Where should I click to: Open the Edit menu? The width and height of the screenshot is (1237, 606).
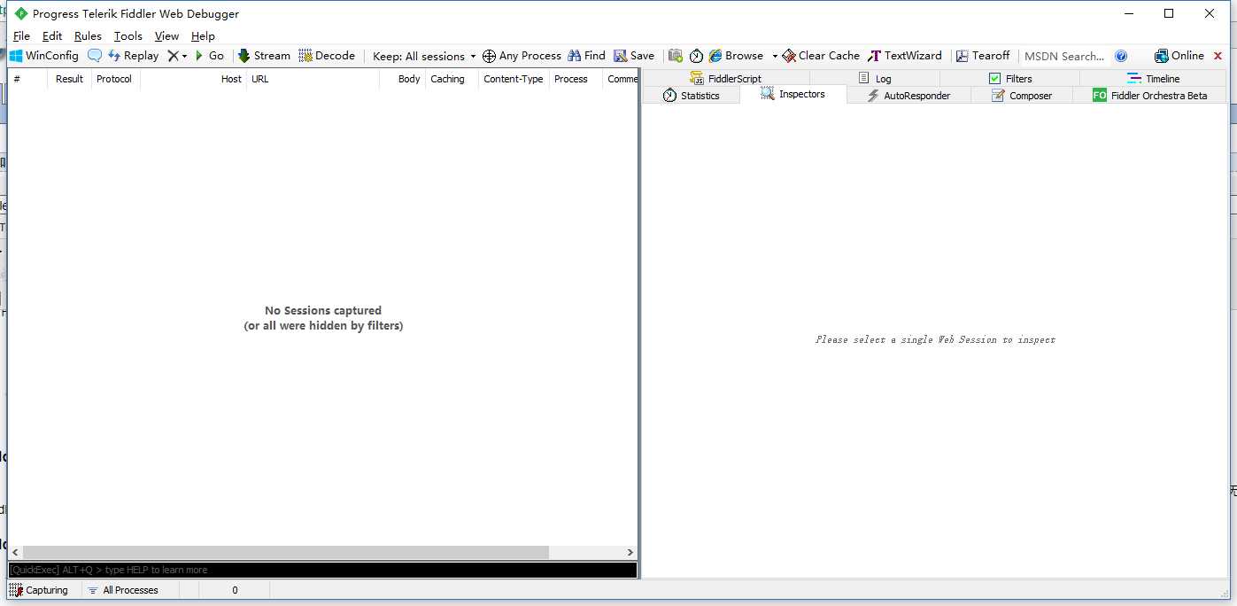point(52,36)
